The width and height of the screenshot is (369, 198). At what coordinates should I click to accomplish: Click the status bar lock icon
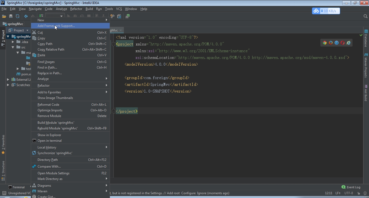click(359, 193)
